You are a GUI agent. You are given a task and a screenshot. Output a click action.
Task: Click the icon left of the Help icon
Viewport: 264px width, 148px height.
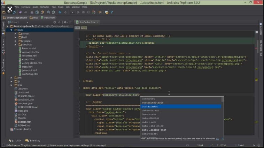coord(107,12)
